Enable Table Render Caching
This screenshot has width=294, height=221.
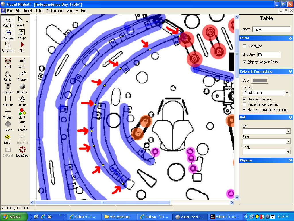(244, 104)
